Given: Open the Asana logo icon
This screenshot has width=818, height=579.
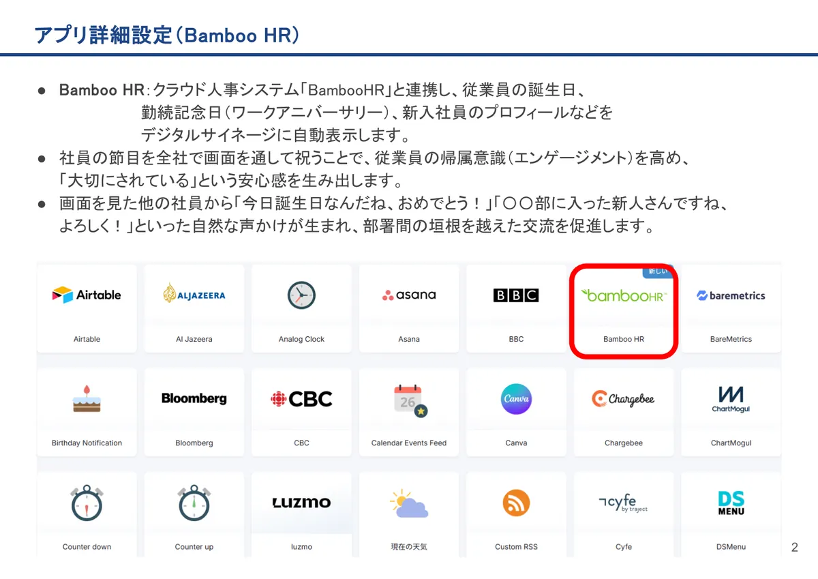Looking at the screenshot, I should 409,295.
